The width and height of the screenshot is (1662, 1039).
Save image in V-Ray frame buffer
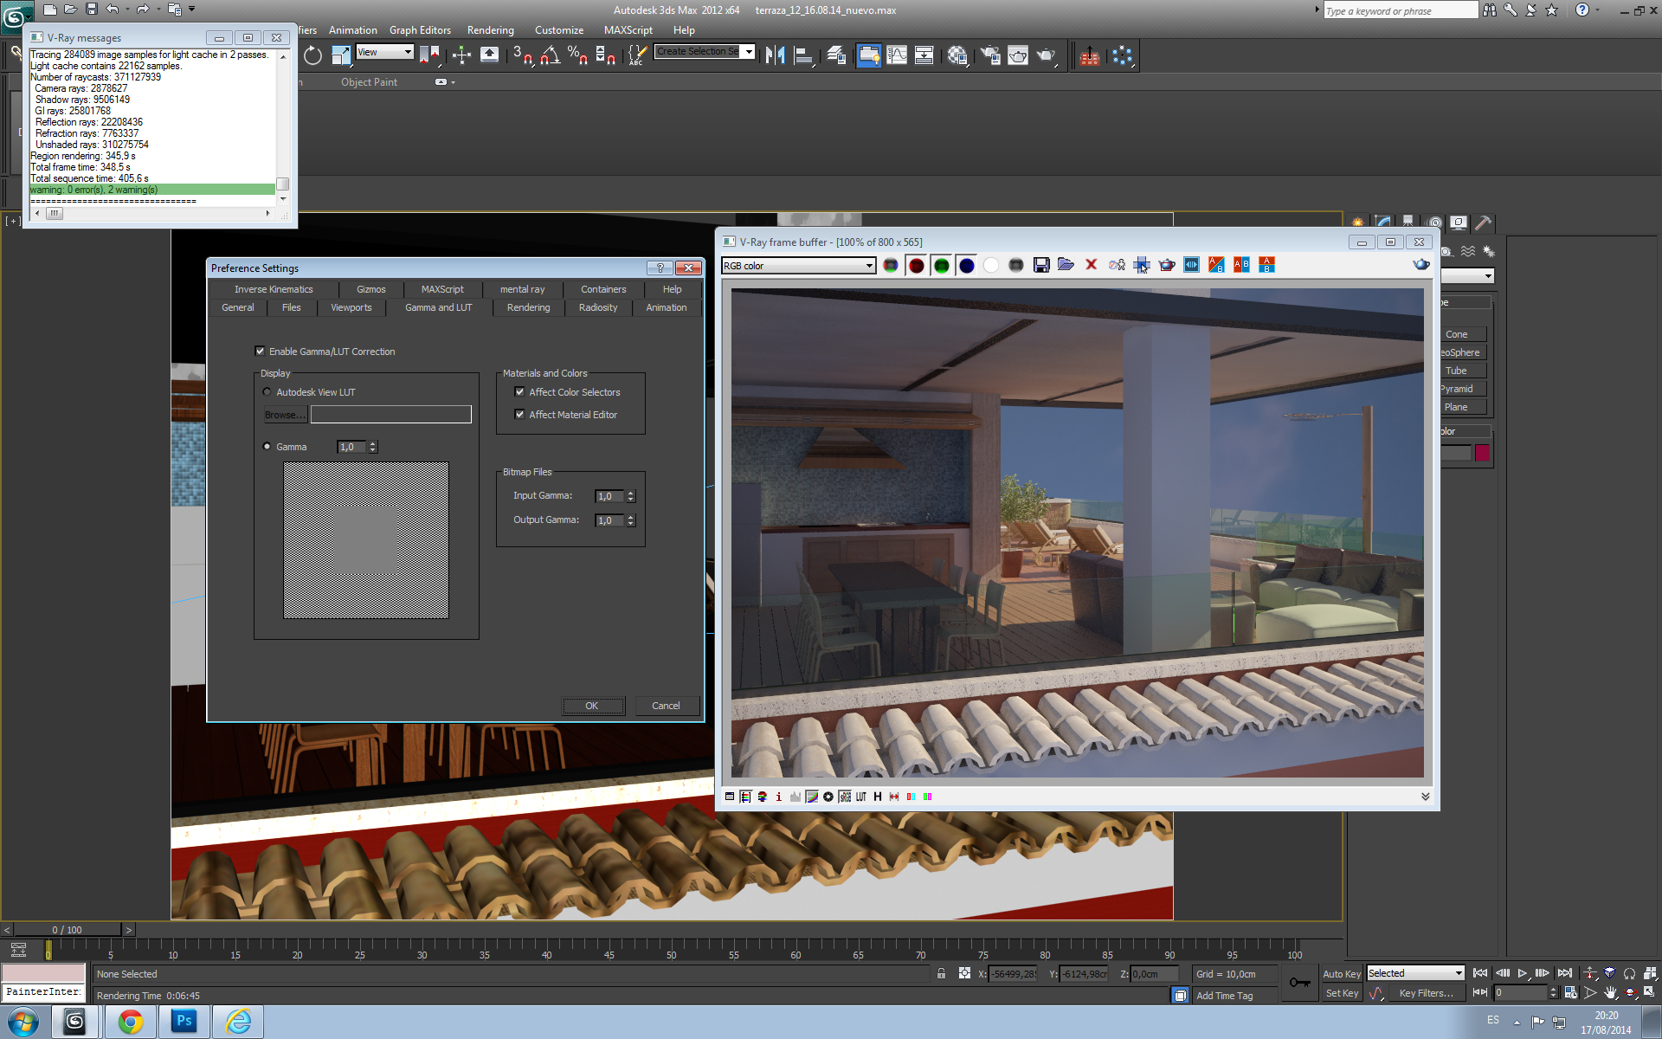[1041, 265]
